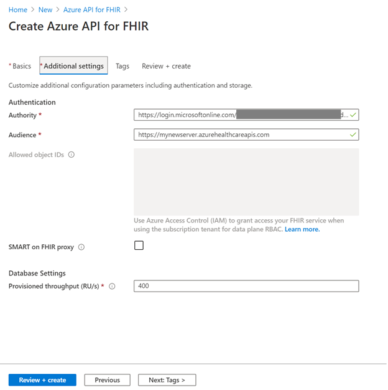Click the Allowed object IDs text area
Image resolution: width=388 pixels, height=390 pixels.
click(x=246, y=182)
